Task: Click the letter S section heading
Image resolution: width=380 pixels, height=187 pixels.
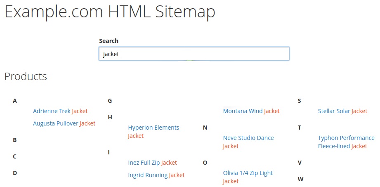Action: click(299, 101)
